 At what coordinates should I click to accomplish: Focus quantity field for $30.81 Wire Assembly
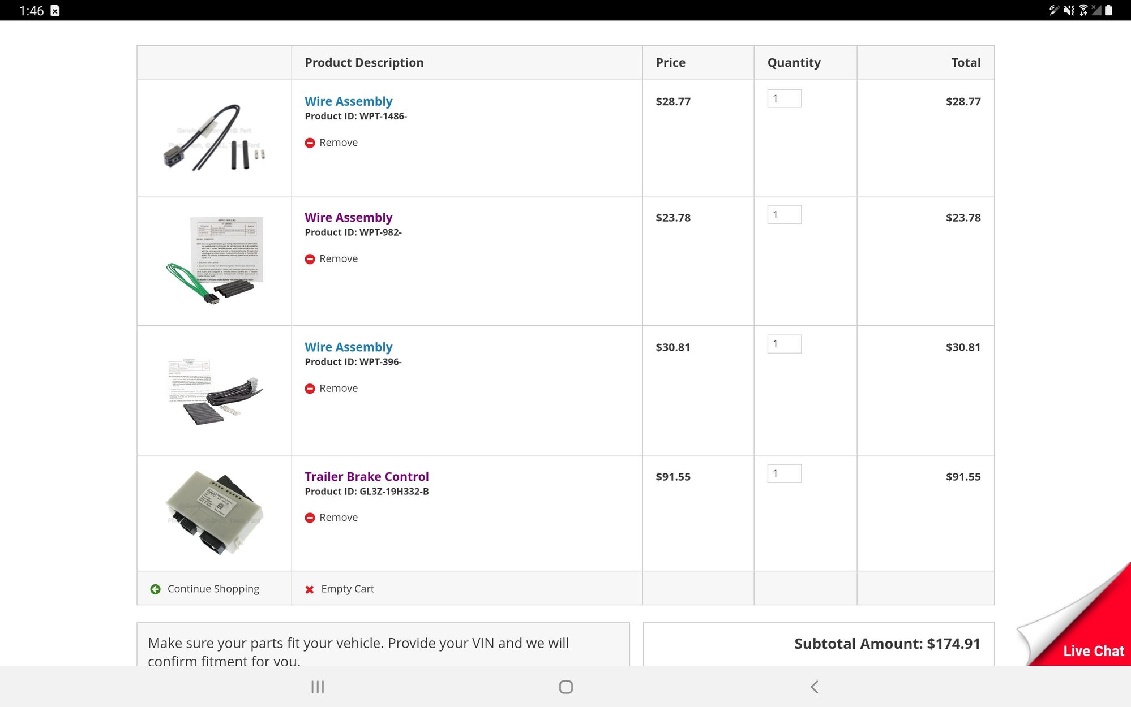click(x=784, y=344)
